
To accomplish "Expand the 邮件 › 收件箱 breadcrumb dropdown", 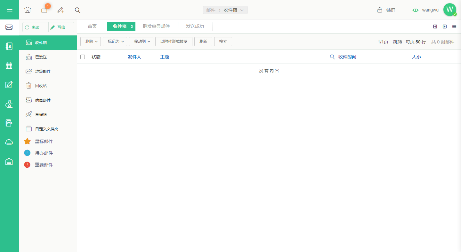I will pos(225,10).
